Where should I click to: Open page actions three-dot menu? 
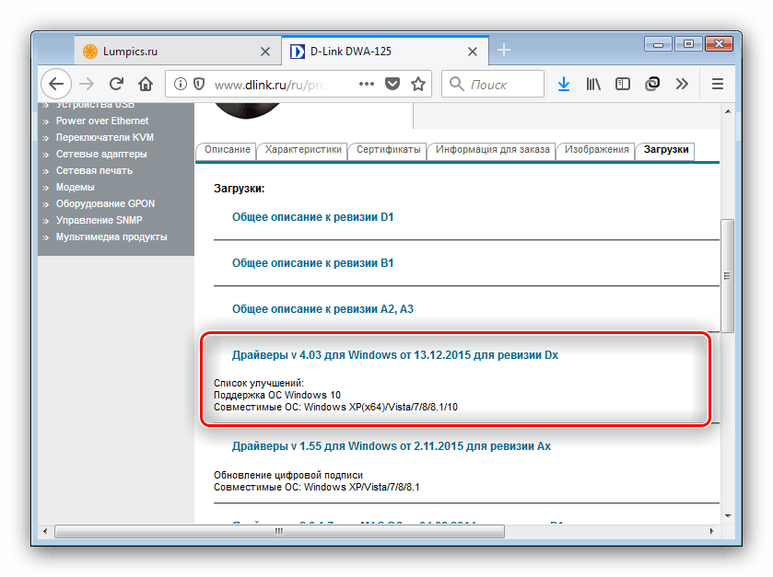pyautogui.click(x=366, y=84)
